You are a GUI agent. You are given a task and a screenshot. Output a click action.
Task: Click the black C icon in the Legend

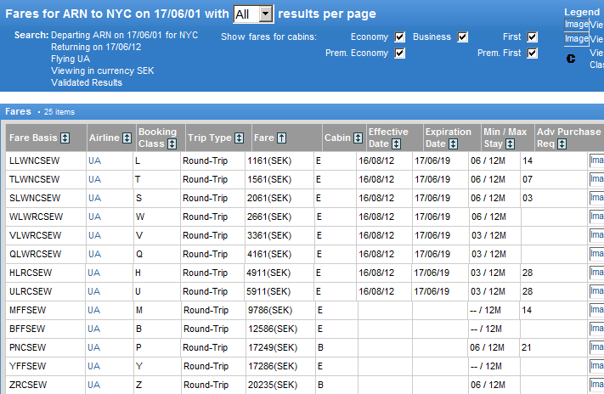[571, 59]
